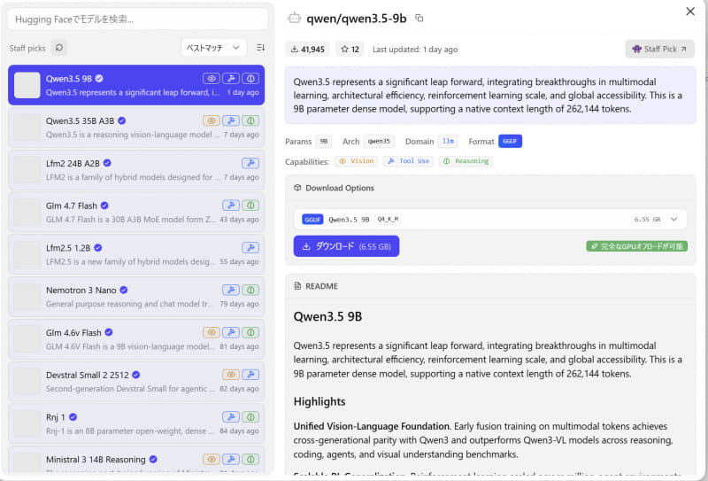
Task: Click reasoning icon on Rnj 1 row
Action: tap(250, 417)
